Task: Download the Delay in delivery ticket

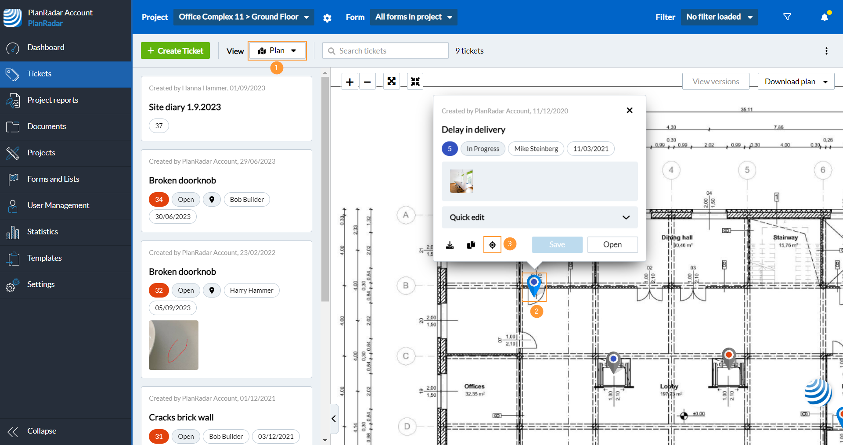Action: click(x=450, y=245)
